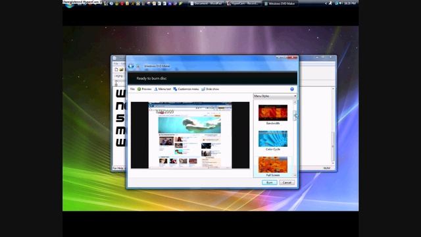Click the WordPad vertical scrollbar thumb
Screen dimensions: 421x237
coord(333,145)
